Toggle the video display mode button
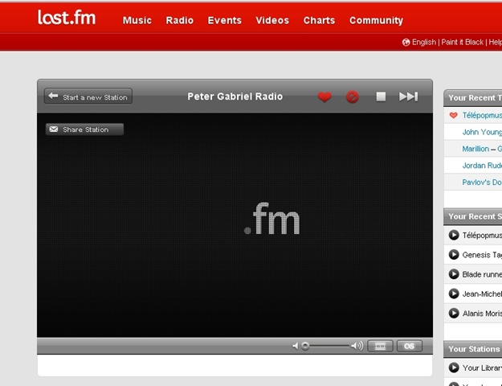Screen dimensions: 502x386 tap(380, 347)
